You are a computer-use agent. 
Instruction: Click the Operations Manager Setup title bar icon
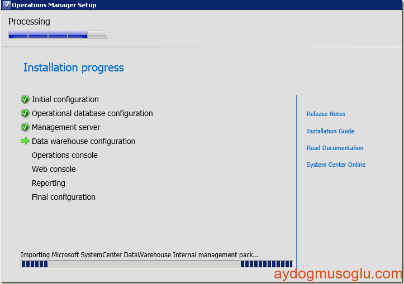coord(6,5)
